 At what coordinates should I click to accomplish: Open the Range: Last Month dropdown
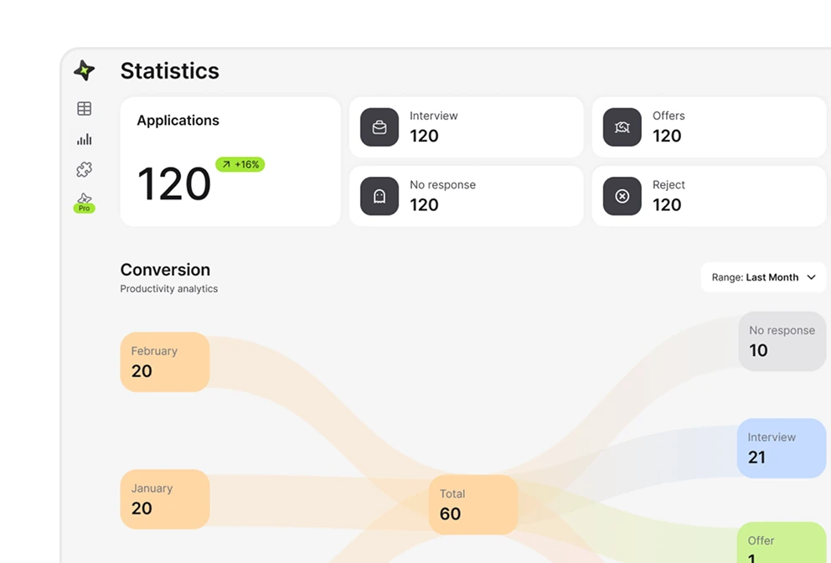coord(763,277)
